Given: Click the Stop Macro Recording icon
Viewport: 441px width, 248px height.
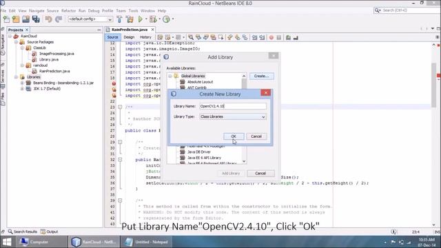Looking at the screenshot, I should [x=278, y=37].
